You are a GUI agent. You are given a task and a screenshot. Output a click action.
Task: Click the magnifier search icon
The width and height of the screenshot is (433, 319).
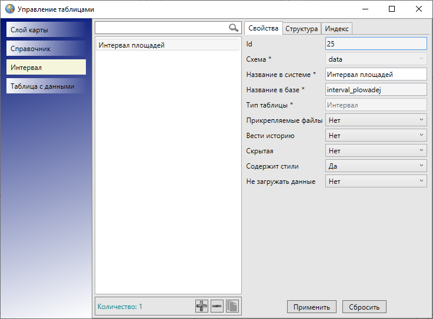point(234,28)
